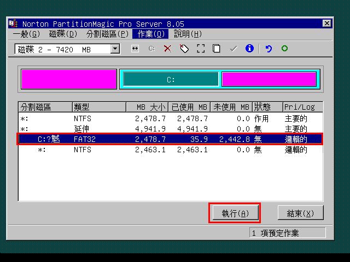This screenshot has width=350, height=262.
Task: Click the green circle apply icon
Action: pyautogui.click(x=284, y=49)
